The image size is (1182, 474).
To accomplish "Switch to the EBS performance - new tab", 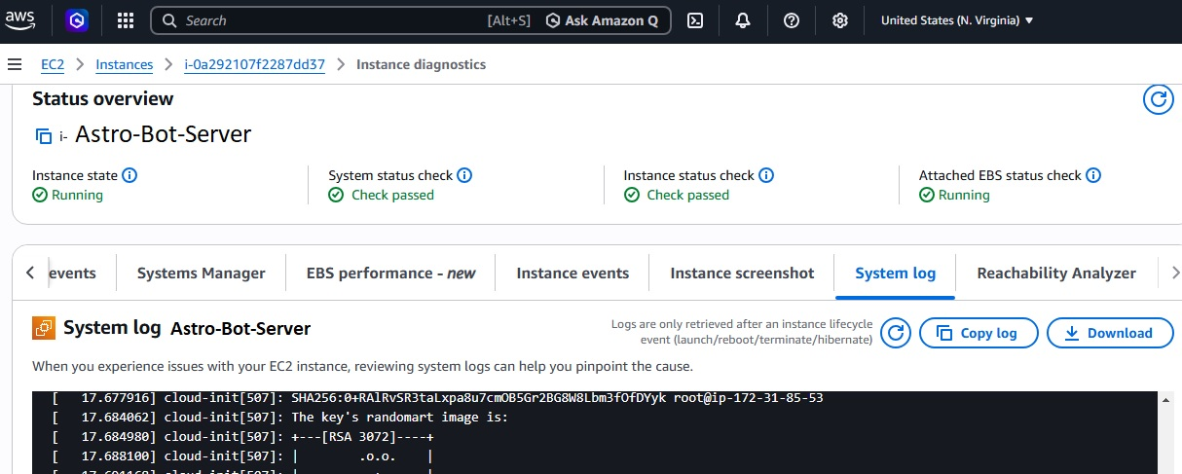I will coord(390,273).
